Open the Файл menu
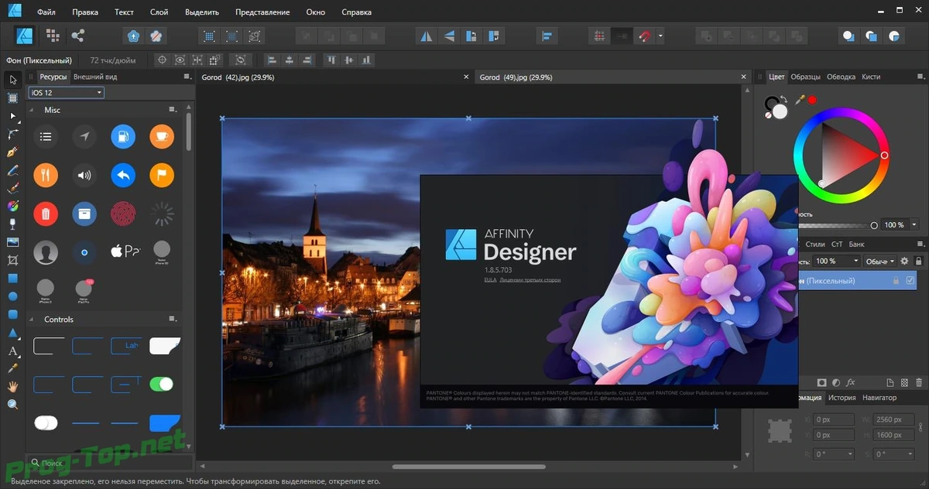929x489 pixels. point(46,12)
